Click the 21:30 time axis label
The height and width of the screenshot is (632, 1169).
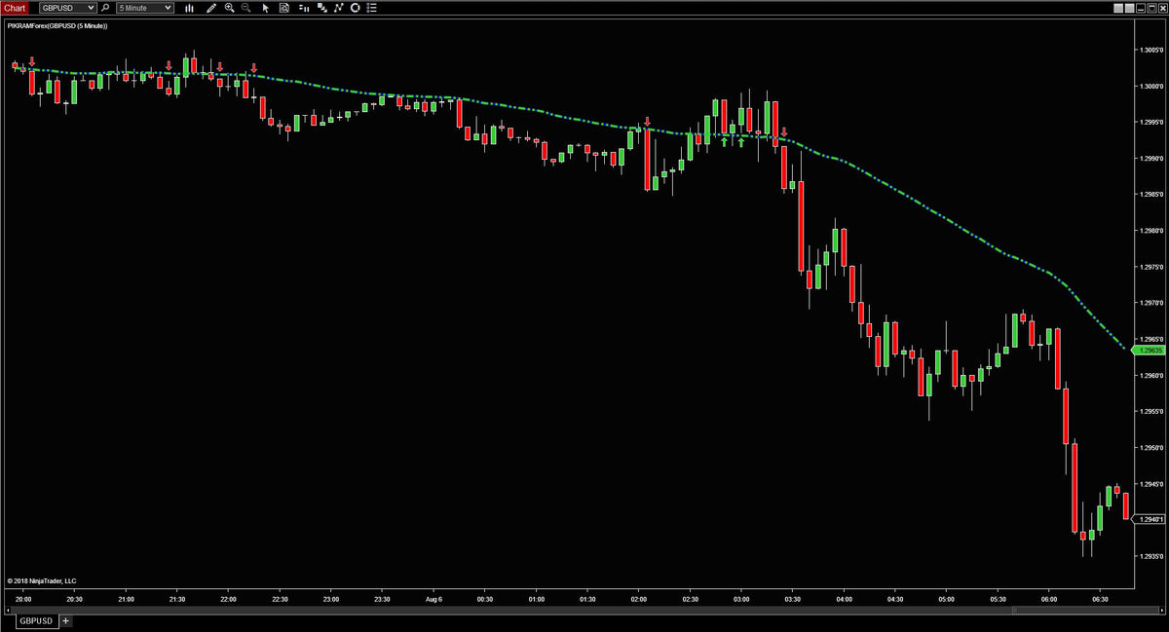click(x=176, y=599)
